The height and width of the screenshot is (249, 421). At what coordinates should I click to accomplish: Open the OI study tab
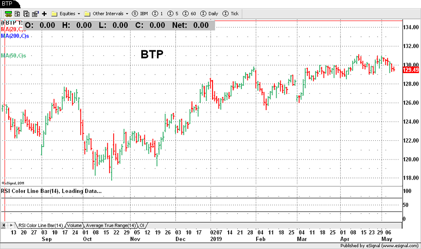[x=142, y=225]
